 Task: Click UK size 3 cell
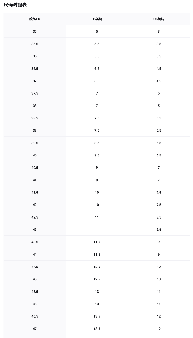click(x=159, y=31)
